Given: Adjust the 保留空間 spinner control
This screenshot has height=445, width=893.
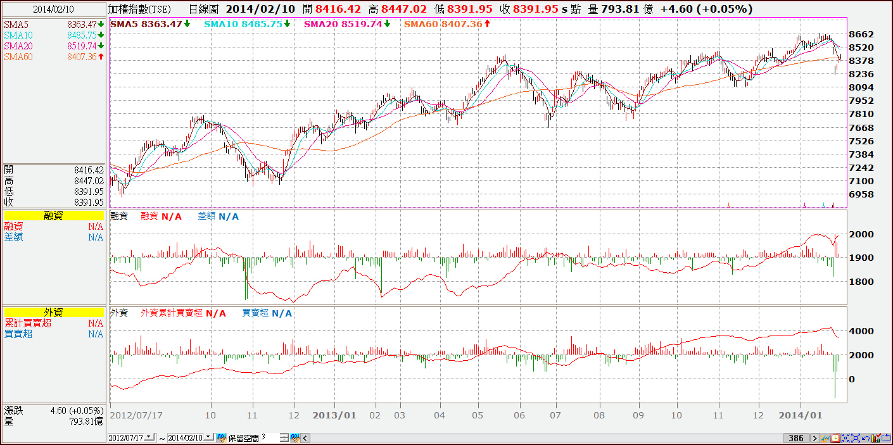Looking at the screenshot, I should (x=284, y=438).
